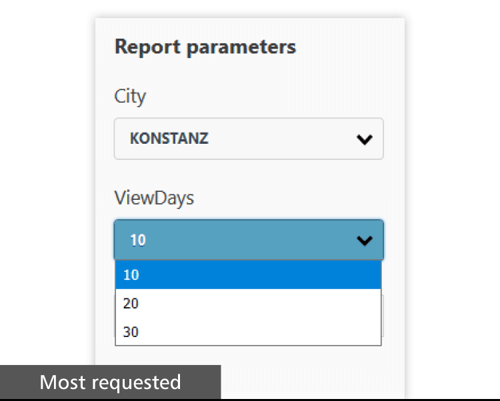Open the City dropdown showing KONSTANZ
This screenshot has width=500, height=401.
(249, 139)
